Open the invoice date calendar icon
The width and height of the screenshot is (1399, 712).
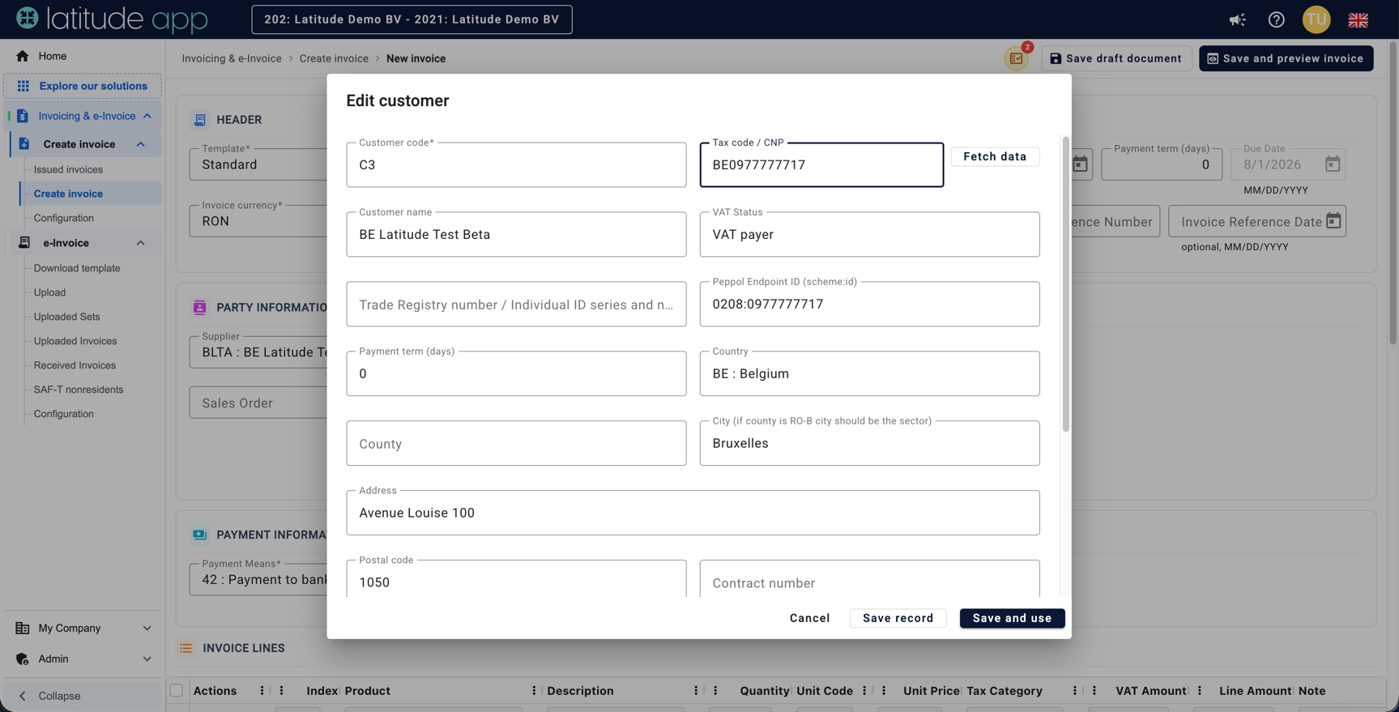(x=1080, y=164)
